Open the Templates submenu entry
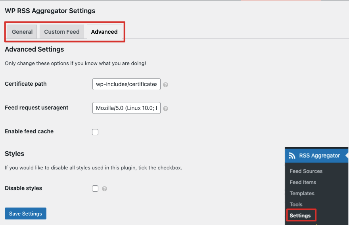Image resolution: width=349 pixels, height=225 pixels. pos(302,193)
